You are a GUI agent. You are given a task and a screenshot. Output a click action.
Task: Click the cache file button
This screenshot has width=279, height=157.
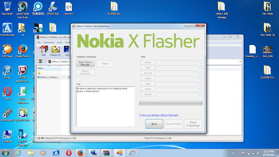point(148,89)
